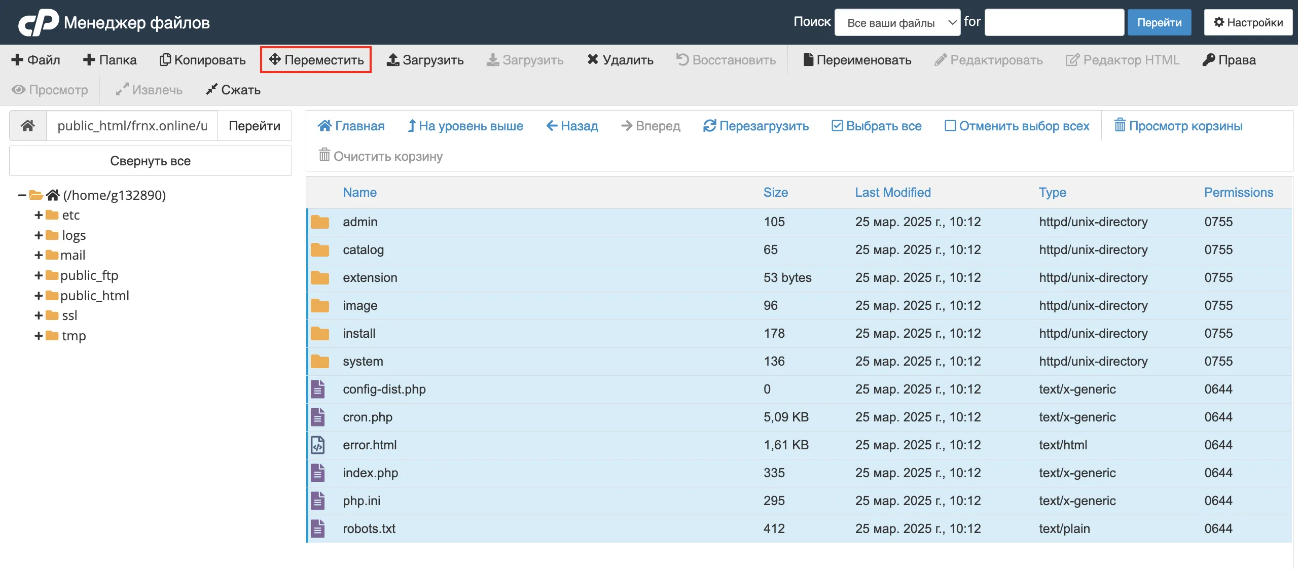
Task: Expand the mail folder in tree
Action: coord(39,255)
